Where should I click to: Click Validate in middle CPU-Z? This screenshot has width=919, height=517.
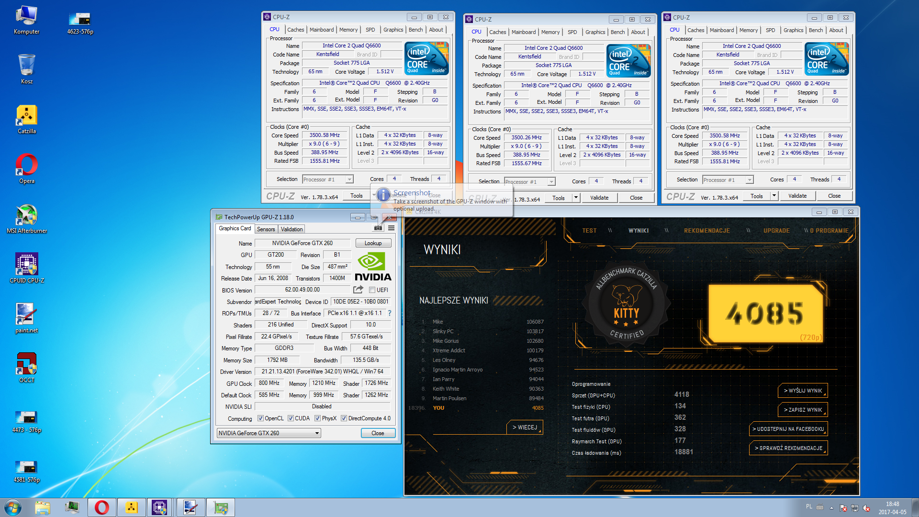coord(599,198)
